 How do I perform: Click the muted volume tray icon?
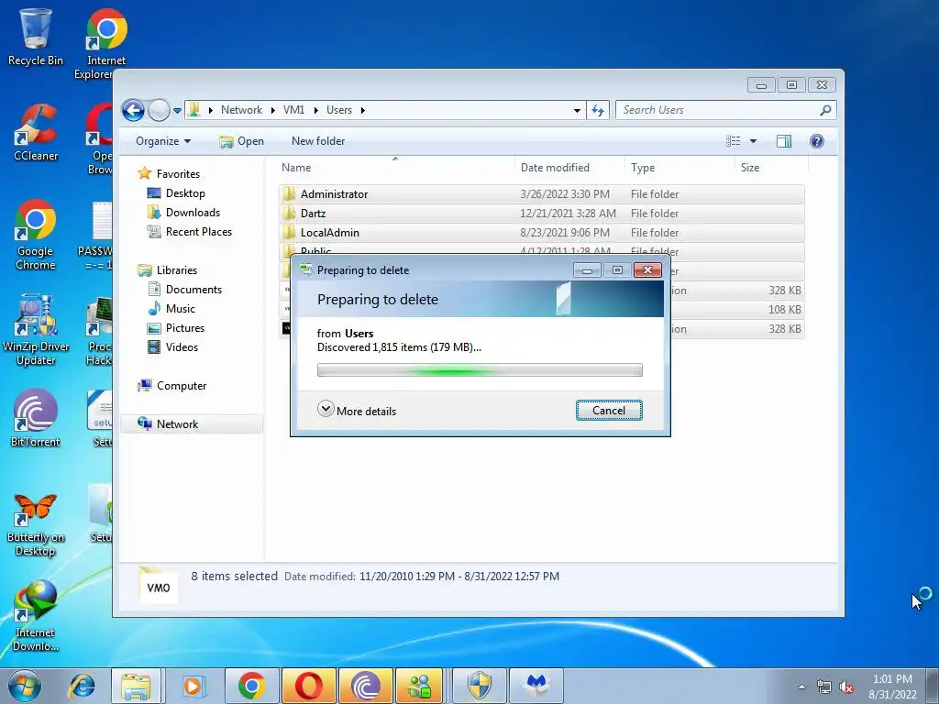[x=846, y=687]
